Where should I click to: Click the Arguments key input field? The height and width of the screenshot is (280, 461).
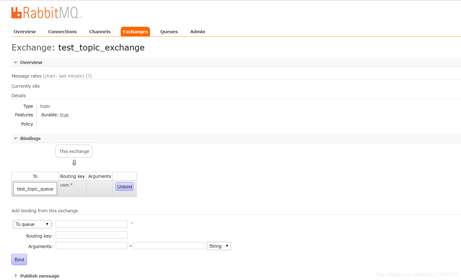(x=91, y=246)
